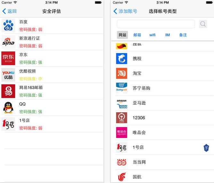The height and width of the screenshot is (183, 214).
Task: Choose 12306 from the website list
Action: 139,118
